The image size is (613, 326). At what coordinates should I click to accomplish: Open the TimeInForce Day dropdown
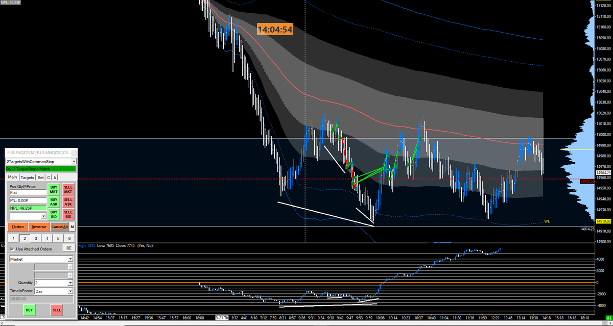coord(54,291)
